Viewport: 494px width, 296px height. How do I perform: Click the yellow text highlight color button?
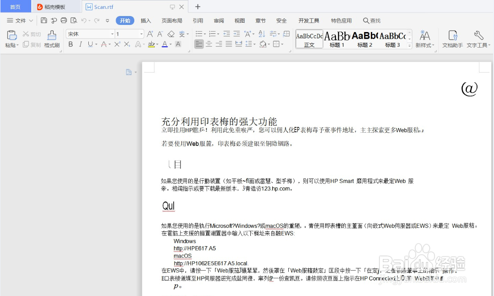click(x=151, y=45)
